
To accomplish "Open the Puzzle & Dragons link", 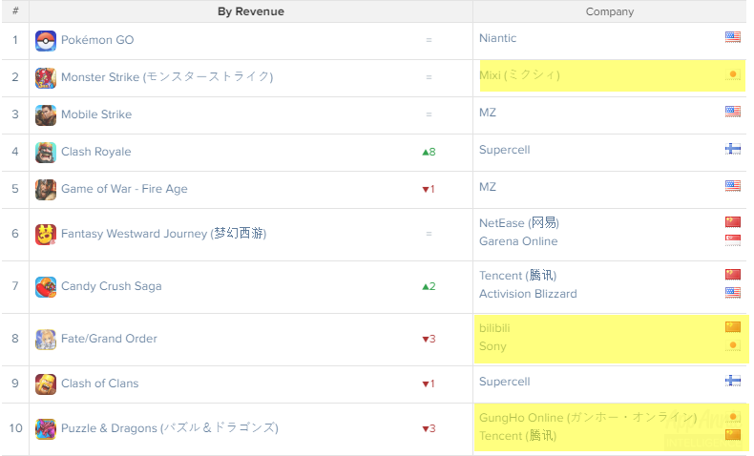I will (169, 428).
